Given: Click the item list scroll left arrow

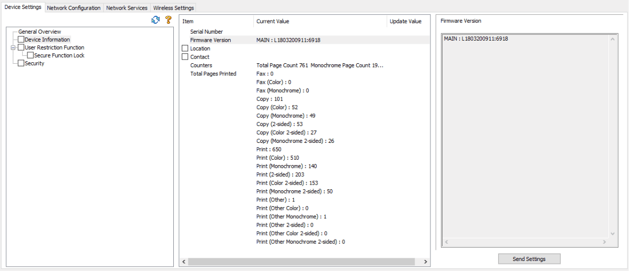Looking at the screenshot, I should [x=184, y=262].
